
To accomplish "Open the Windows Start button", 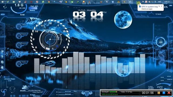I will [2, 2].
